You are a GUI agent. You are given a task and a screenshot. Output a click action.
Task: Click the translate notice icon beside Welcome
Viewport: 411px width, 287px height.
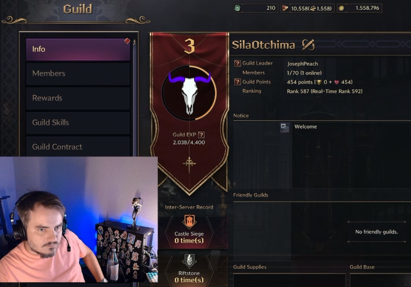(x=285, y=127)
